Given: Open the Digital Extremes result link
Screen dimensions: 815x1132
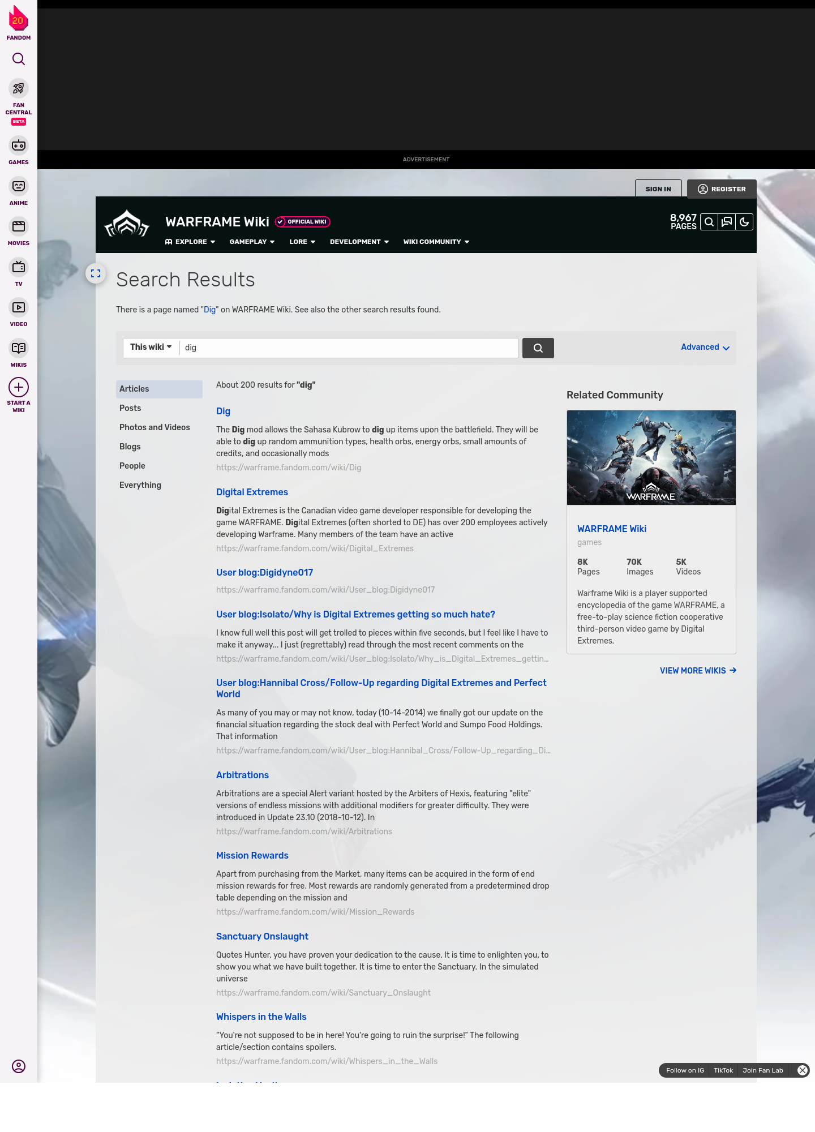Looking at the screenshot, I should 252,492.
